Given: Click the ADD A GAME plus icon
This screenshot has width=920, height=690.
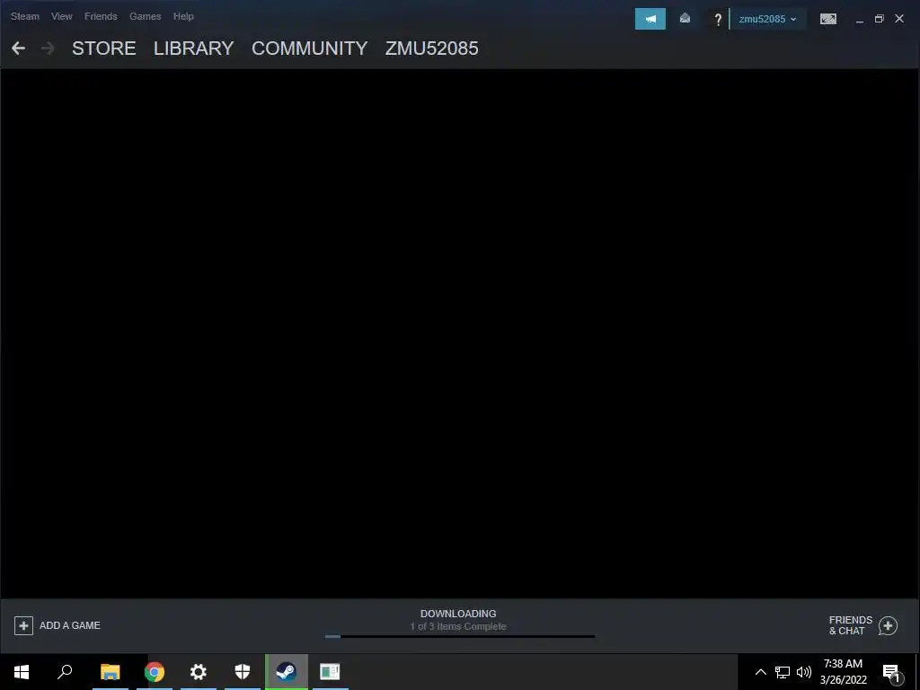Looking at the screenshot, I should pos(23,625).
